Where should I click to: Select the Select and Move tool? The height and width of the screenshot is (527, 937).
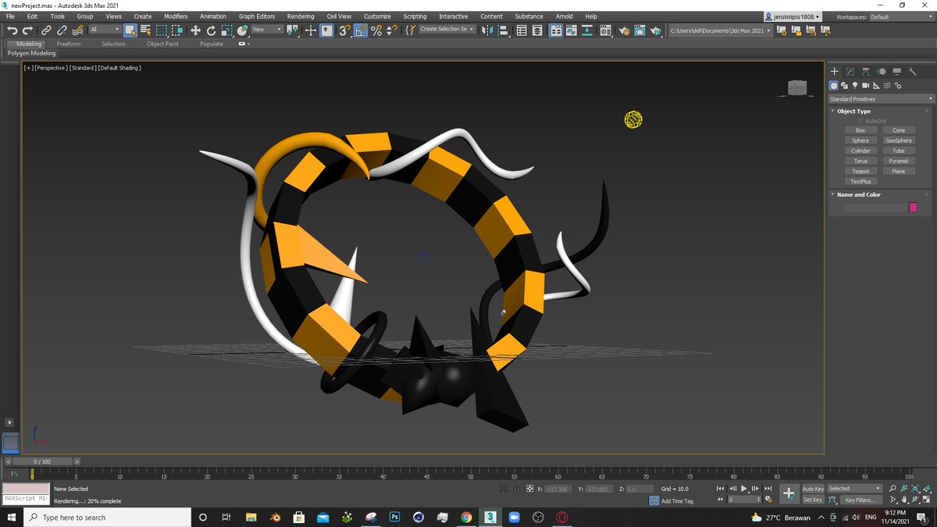coord(197,31)
